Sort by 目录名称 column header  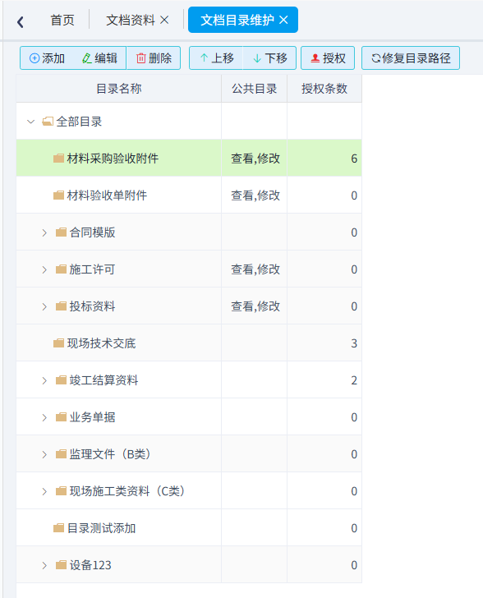[118, 89]
